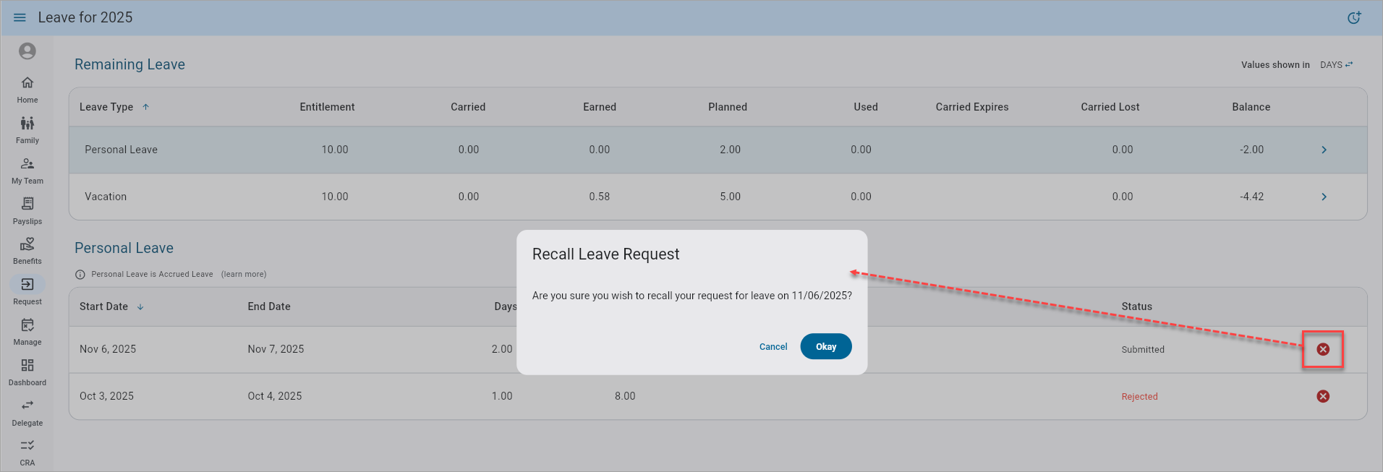Open Dashboard in sidebar

point(27,372)
